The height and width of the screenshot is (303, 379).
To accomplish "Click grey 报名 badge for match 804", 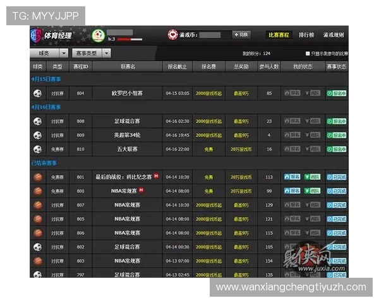I will (292, 93).
